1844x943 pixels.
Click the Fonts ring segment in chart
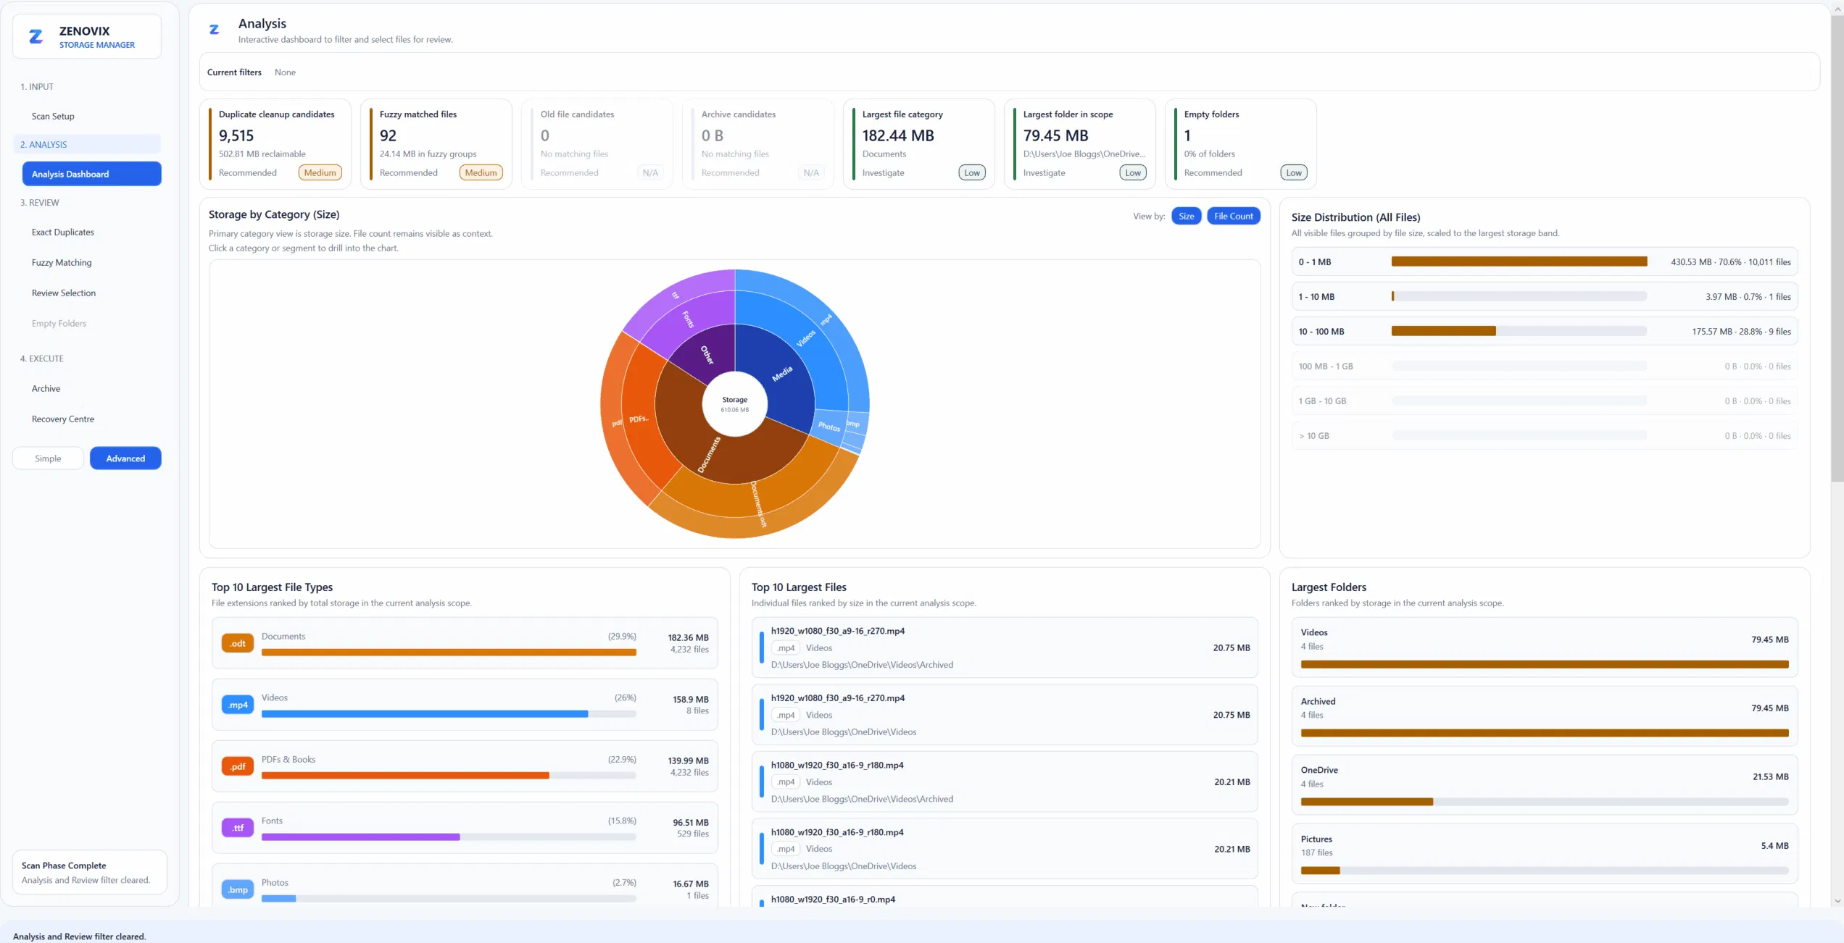(688, 319)
